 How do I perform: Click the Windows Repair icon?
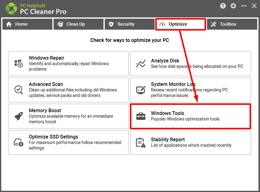tap(19, 64)
